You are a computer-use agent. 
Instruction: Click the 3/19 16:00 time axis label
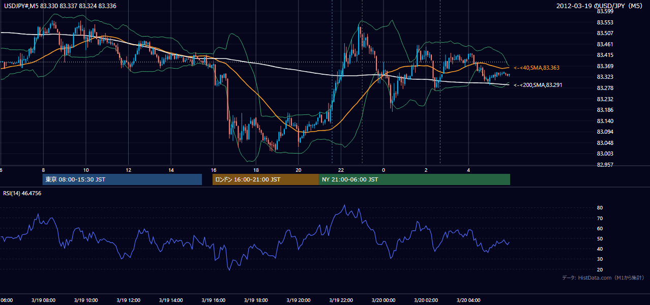pyautogui.click(x=214, y=300)
